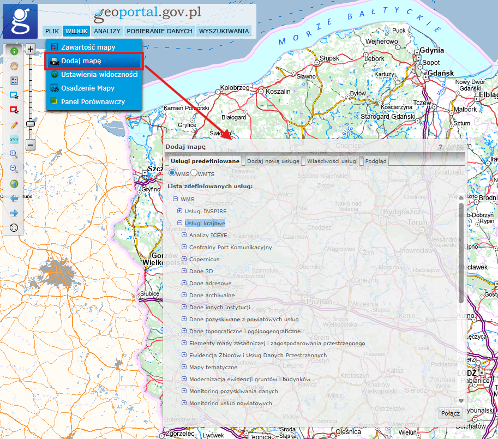Click the map zoom slider handle
The width and height of the screenshot is (498, 439).
[31, 124]
